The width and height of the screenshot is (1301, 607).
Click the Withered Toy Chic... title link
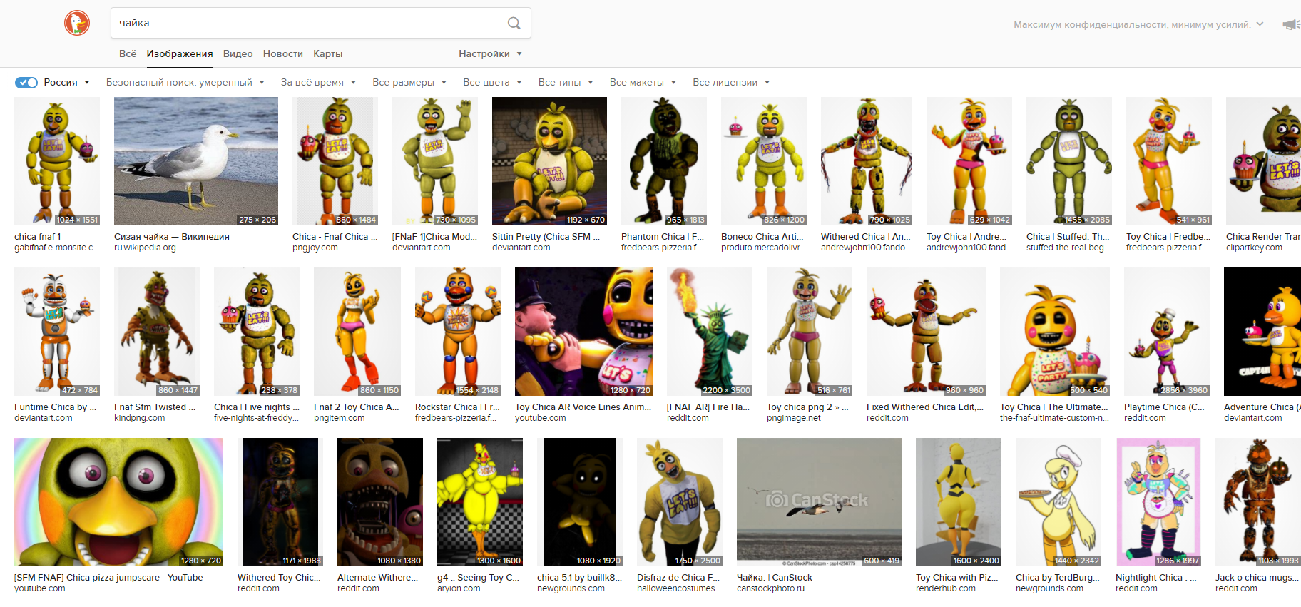pyautogui.click(x=279, y=577)
